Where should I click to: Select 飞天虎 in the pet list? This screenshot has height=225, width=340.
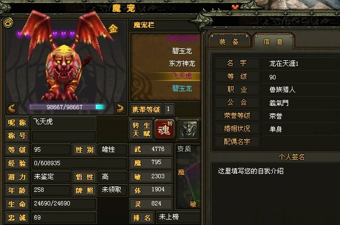pyautogui.click(x=182, y=76)
